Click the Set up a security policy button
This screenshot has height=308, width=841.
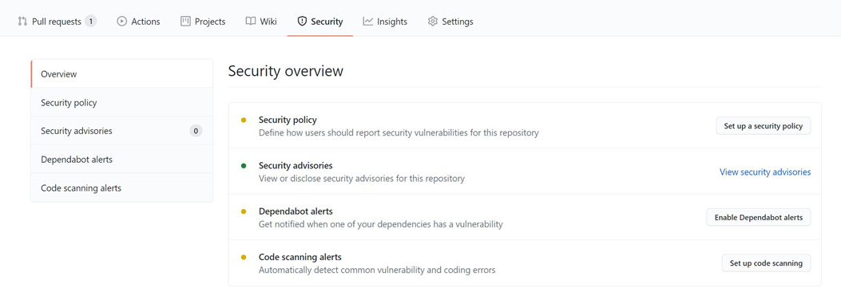[764, 126]
